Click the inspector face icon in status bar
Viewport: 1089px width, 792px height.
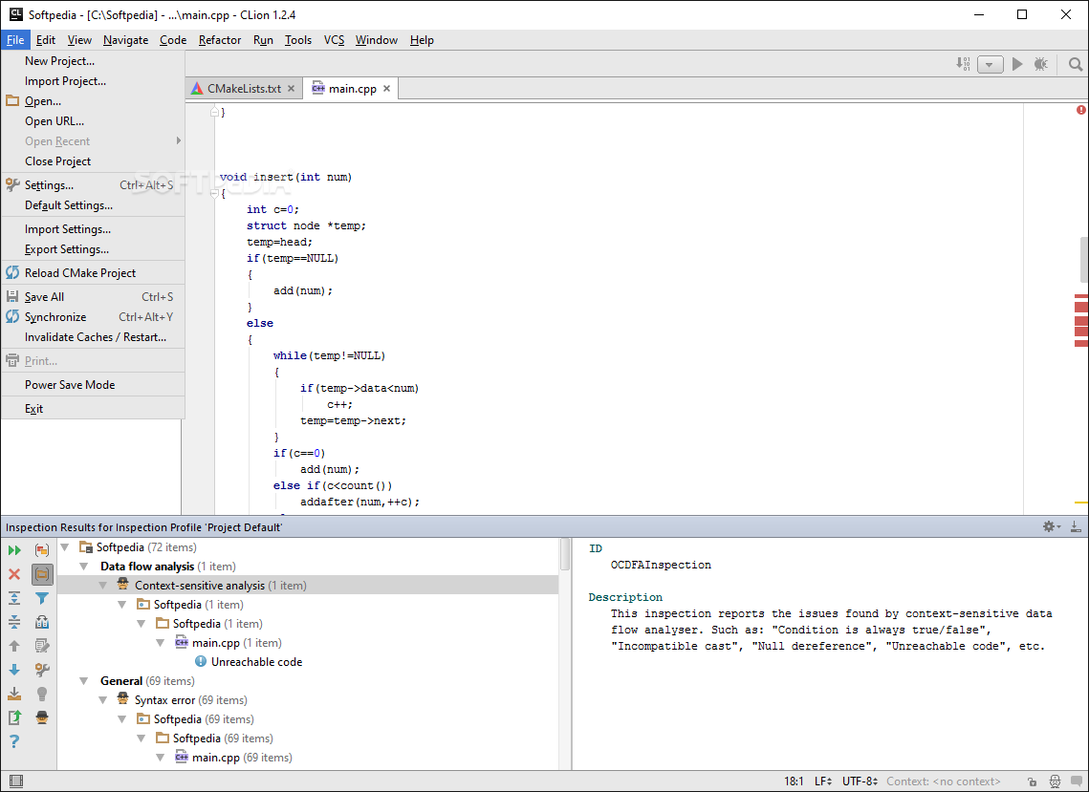tap(1055, 781)
